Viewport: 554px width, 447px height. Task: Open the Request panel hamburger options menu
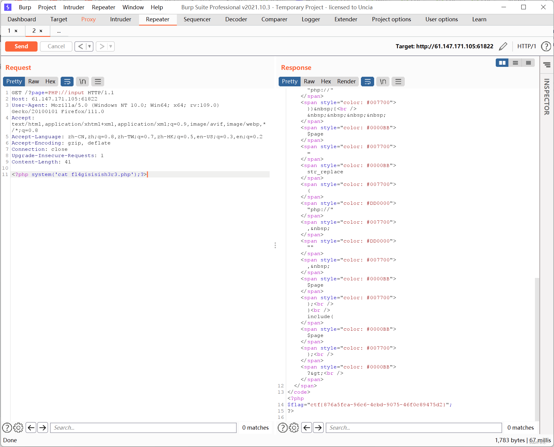tap(98, 82)
